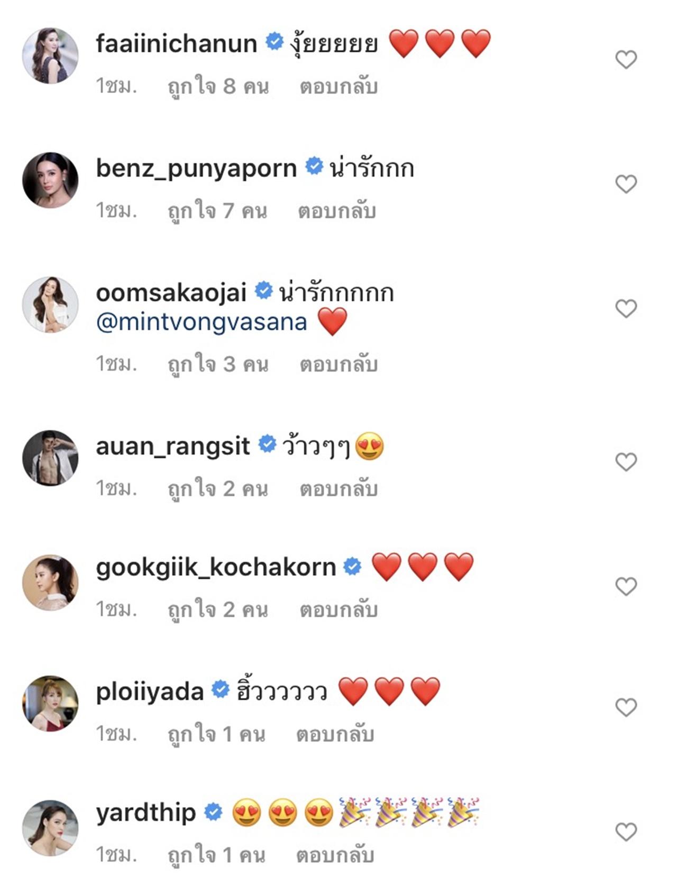
Task: Like faaiinichanun's comment with the heart
Action: tap(626, 60)
